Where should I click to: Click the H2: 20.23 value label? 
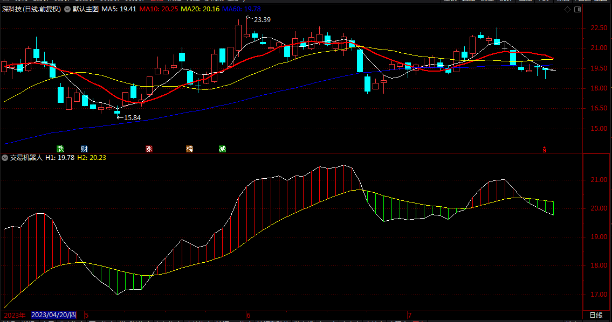(x=92, y=158)
